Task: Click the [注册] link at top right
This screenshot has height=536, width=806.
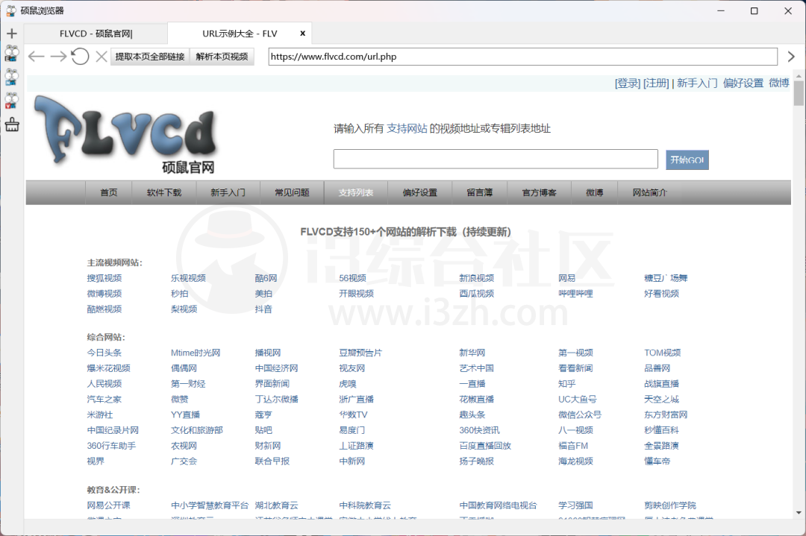Action: point(656,83)
